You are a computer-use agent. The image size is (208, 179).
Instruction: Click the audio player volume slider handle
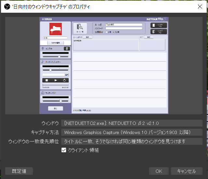tap(50, 70)
